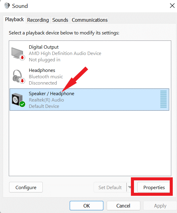The height and width of the screenshot is (213, 177).
Task: Open the Sounds tab
Action: tap(60, 20)
